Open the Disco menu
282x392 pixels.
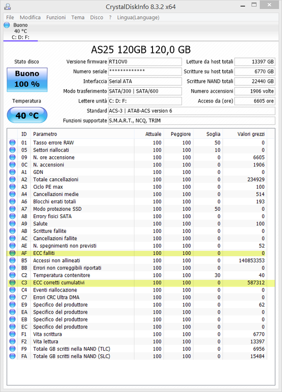point(97,18)
